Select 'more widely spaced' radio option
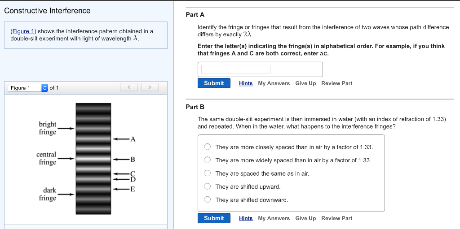 pos(208,160)
